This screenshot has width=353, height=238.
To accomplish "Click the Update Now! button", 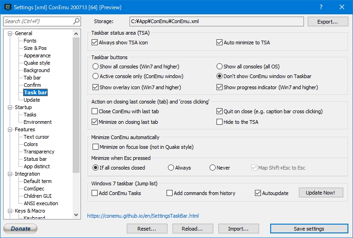I will [x=321, y=193].
